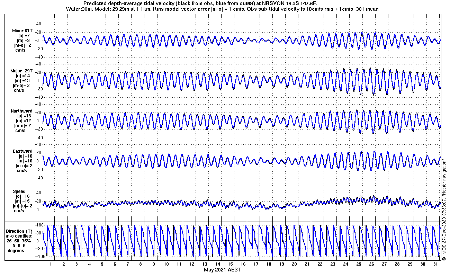Click day tick label '13' on x-axis
Screen dimensions: 450x277
(x=205, y=264)
